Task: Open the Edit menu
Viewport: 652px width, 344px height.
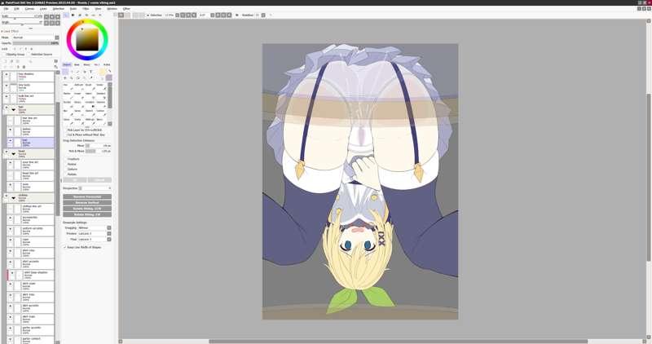Action: (16, 8)
